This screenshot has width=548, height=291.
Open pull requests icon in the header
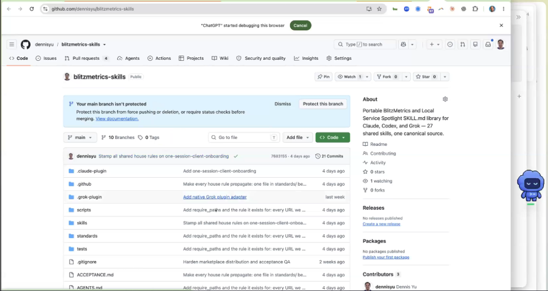point(462,44)
